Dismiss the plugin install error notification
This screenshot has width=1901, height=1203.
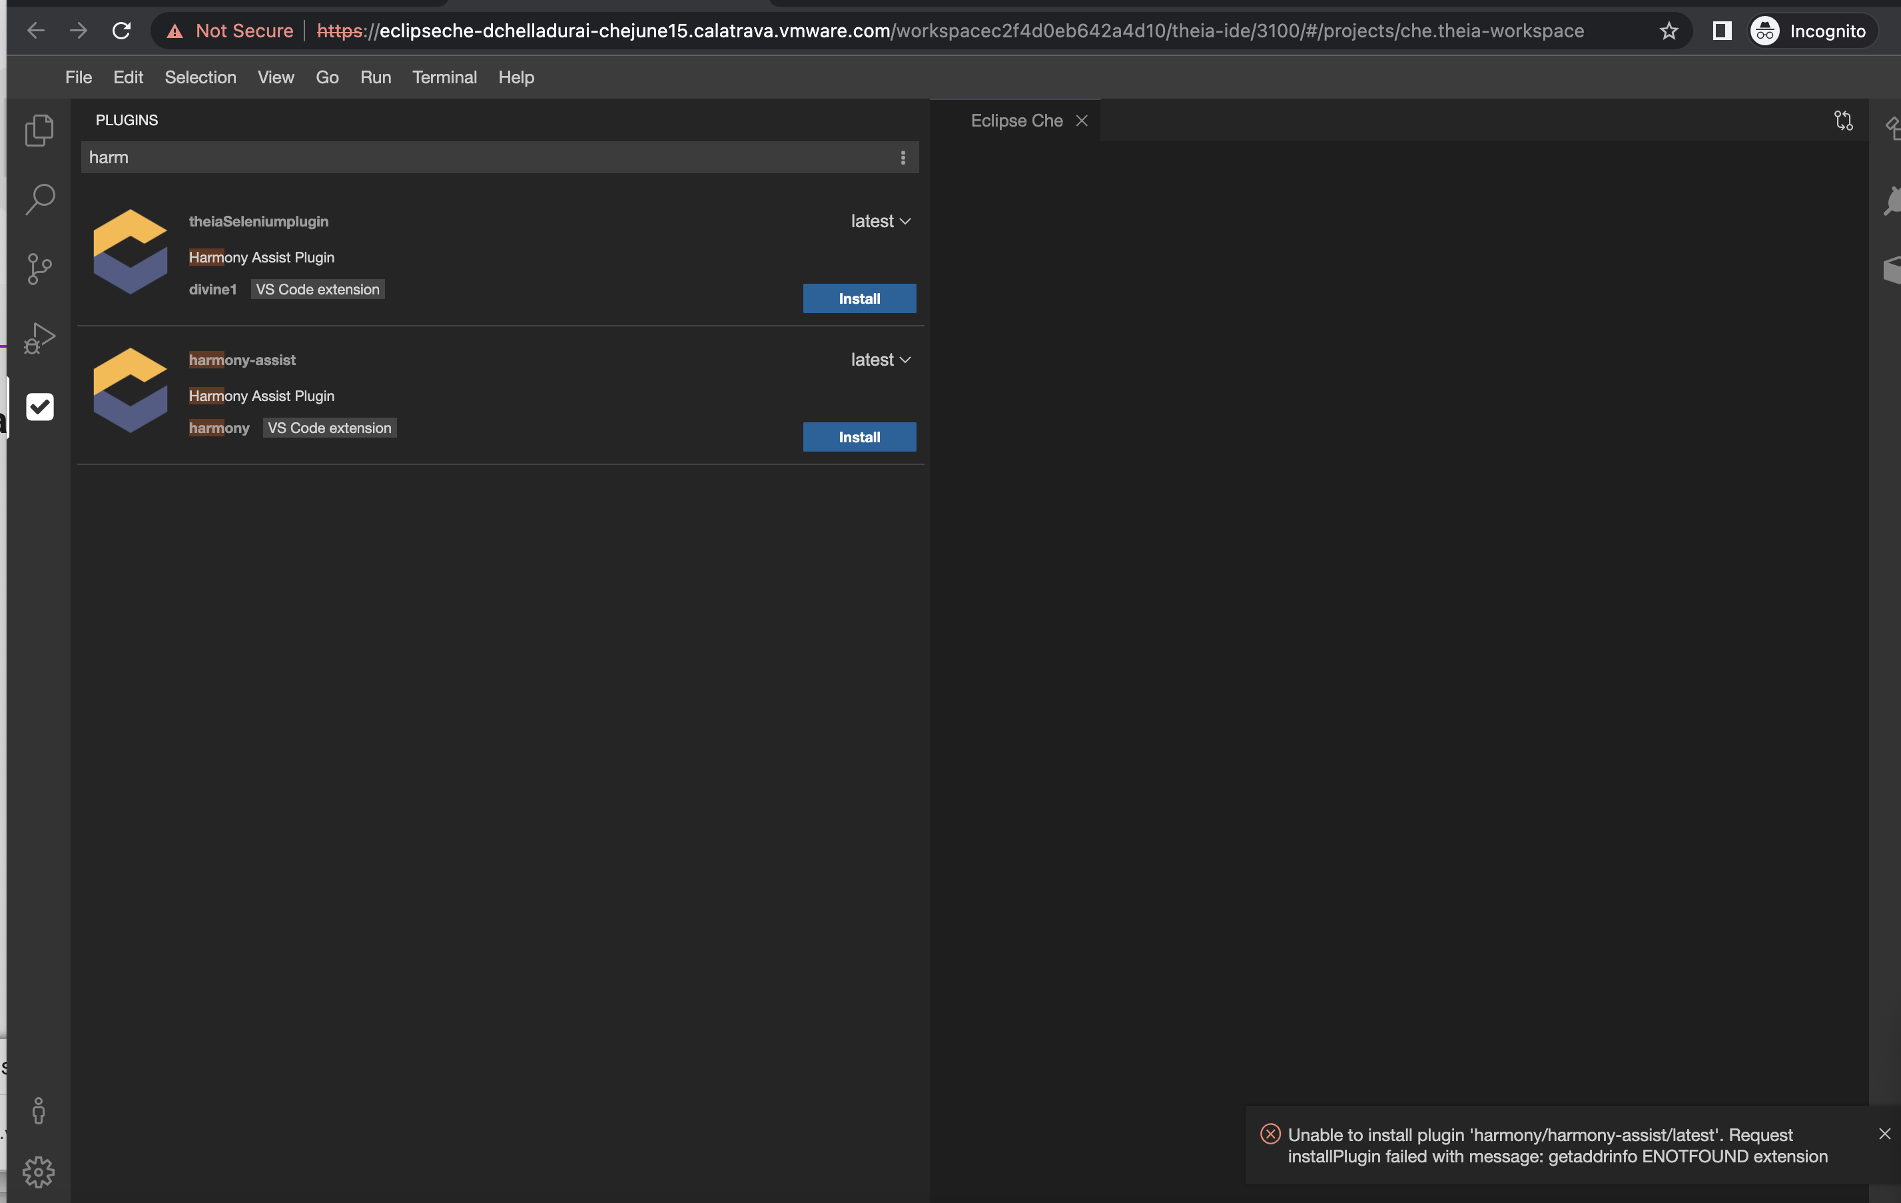(x=1884, y=1134)
